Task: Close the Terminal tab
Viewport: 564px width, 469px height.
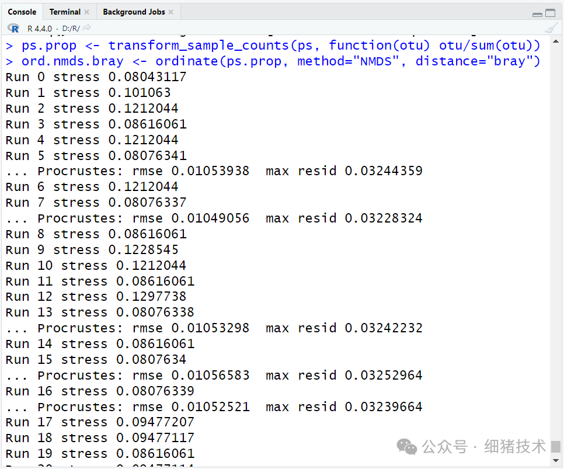Action: 87,12
